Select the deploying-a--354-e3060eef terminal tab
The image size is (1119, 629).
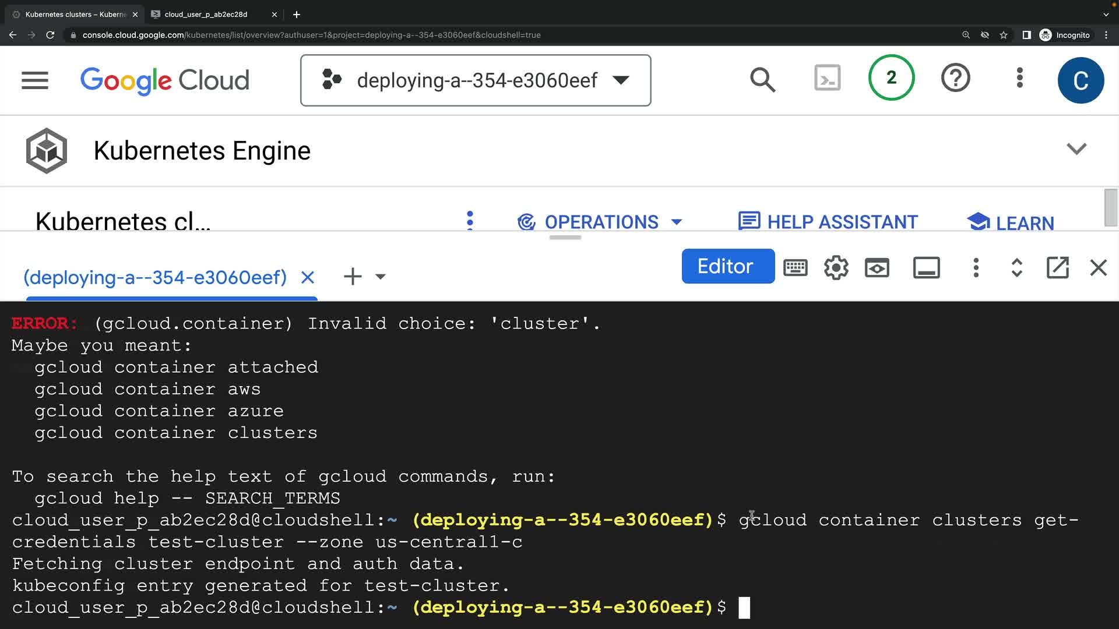[155, 277]
